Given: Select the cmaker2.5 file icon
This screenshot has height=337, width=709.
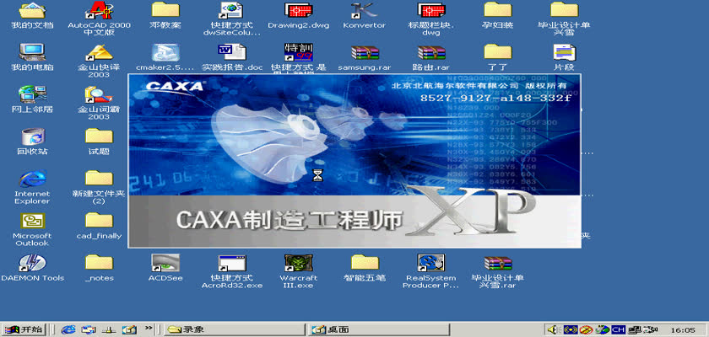Looking at the screenshot, I should [165, 57].
